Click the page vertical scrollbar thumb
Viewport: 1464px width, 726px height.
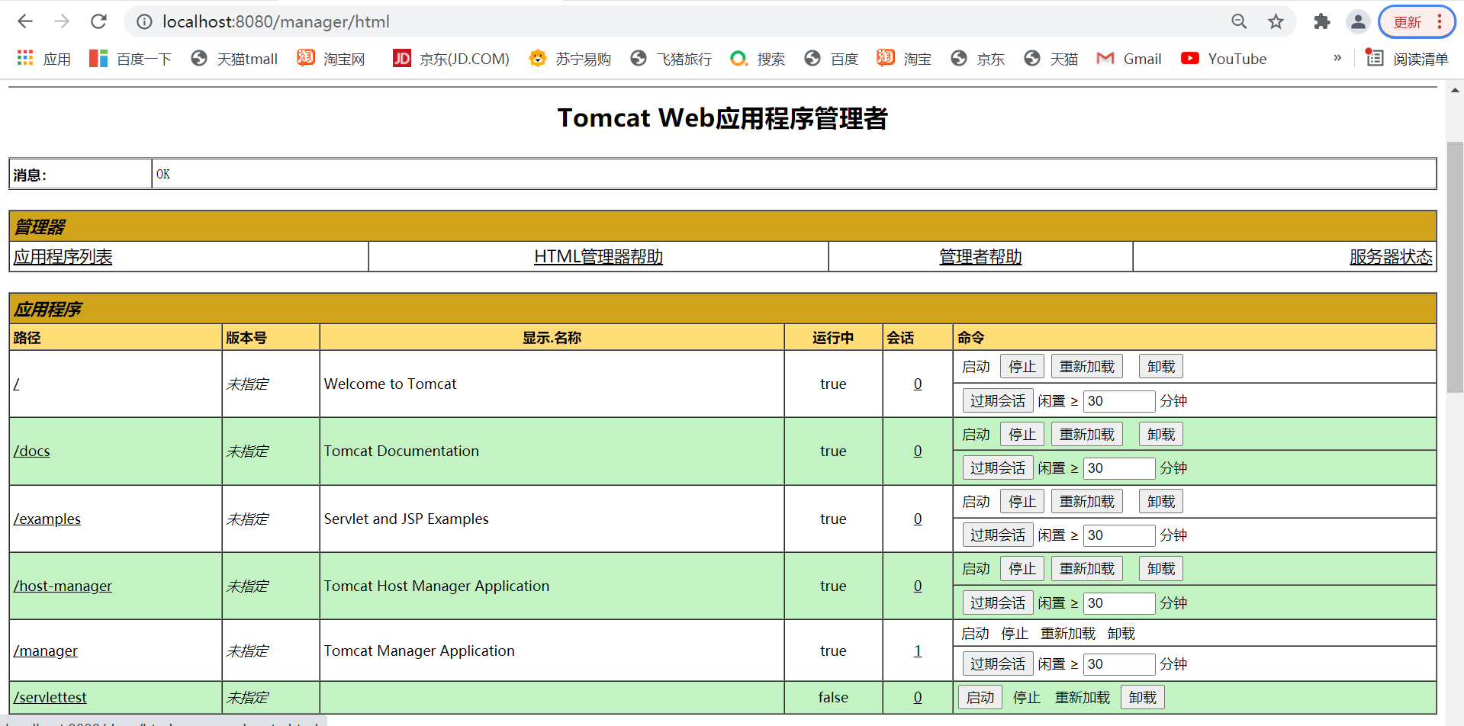1455,267
